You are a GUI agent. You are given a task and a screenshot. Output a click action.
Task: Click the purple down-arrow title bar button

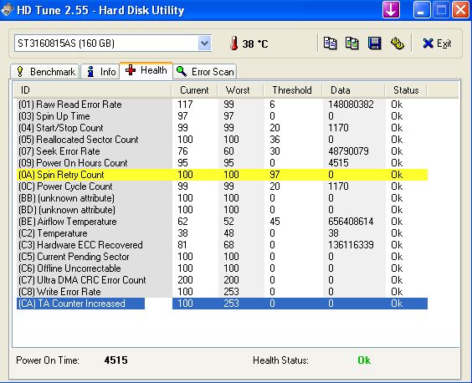click(391, 10)
